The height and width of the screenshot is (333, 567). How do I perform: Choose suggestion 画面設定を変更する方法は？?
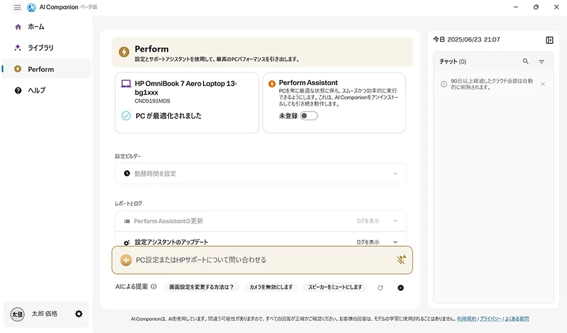coord(202,287)
